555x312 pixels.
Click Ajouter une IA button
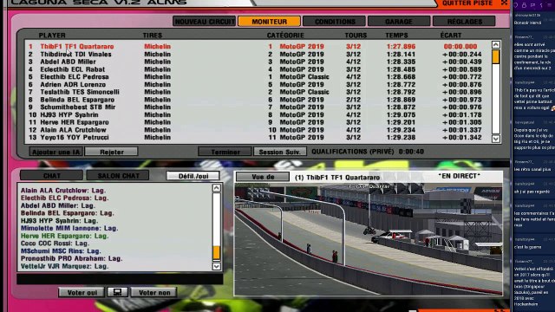(55, 152)
